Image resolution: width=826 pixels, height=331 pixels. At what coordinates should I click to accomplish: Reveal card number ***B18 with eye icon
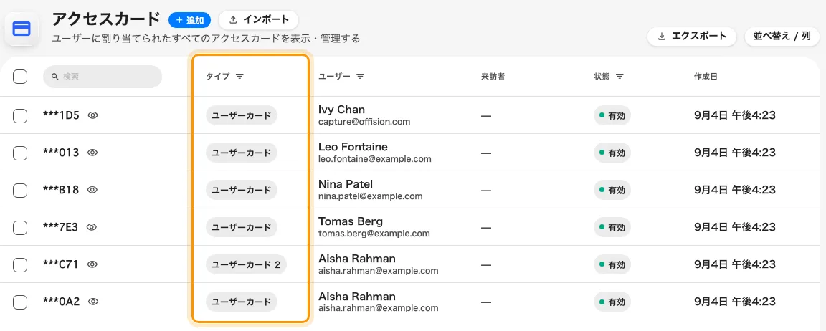(92, 191)
